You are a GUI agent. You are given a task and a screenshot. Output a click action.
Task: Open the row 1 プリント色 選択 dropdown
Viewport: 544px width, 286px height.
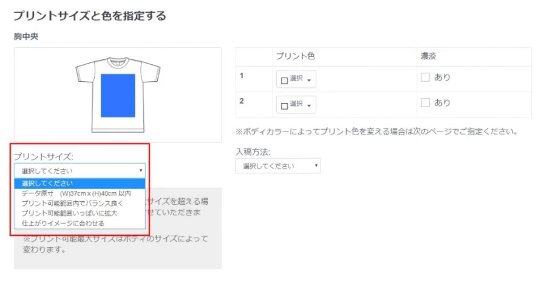(296, 79)
